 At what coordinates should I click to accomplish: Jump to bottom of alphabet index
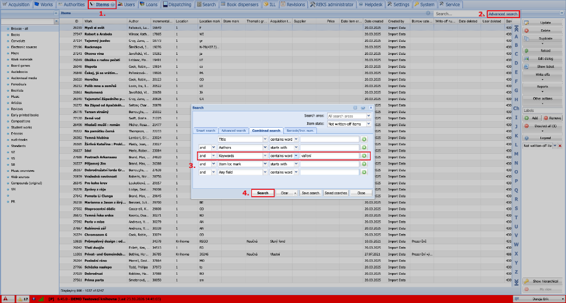(x=517, y=282)
